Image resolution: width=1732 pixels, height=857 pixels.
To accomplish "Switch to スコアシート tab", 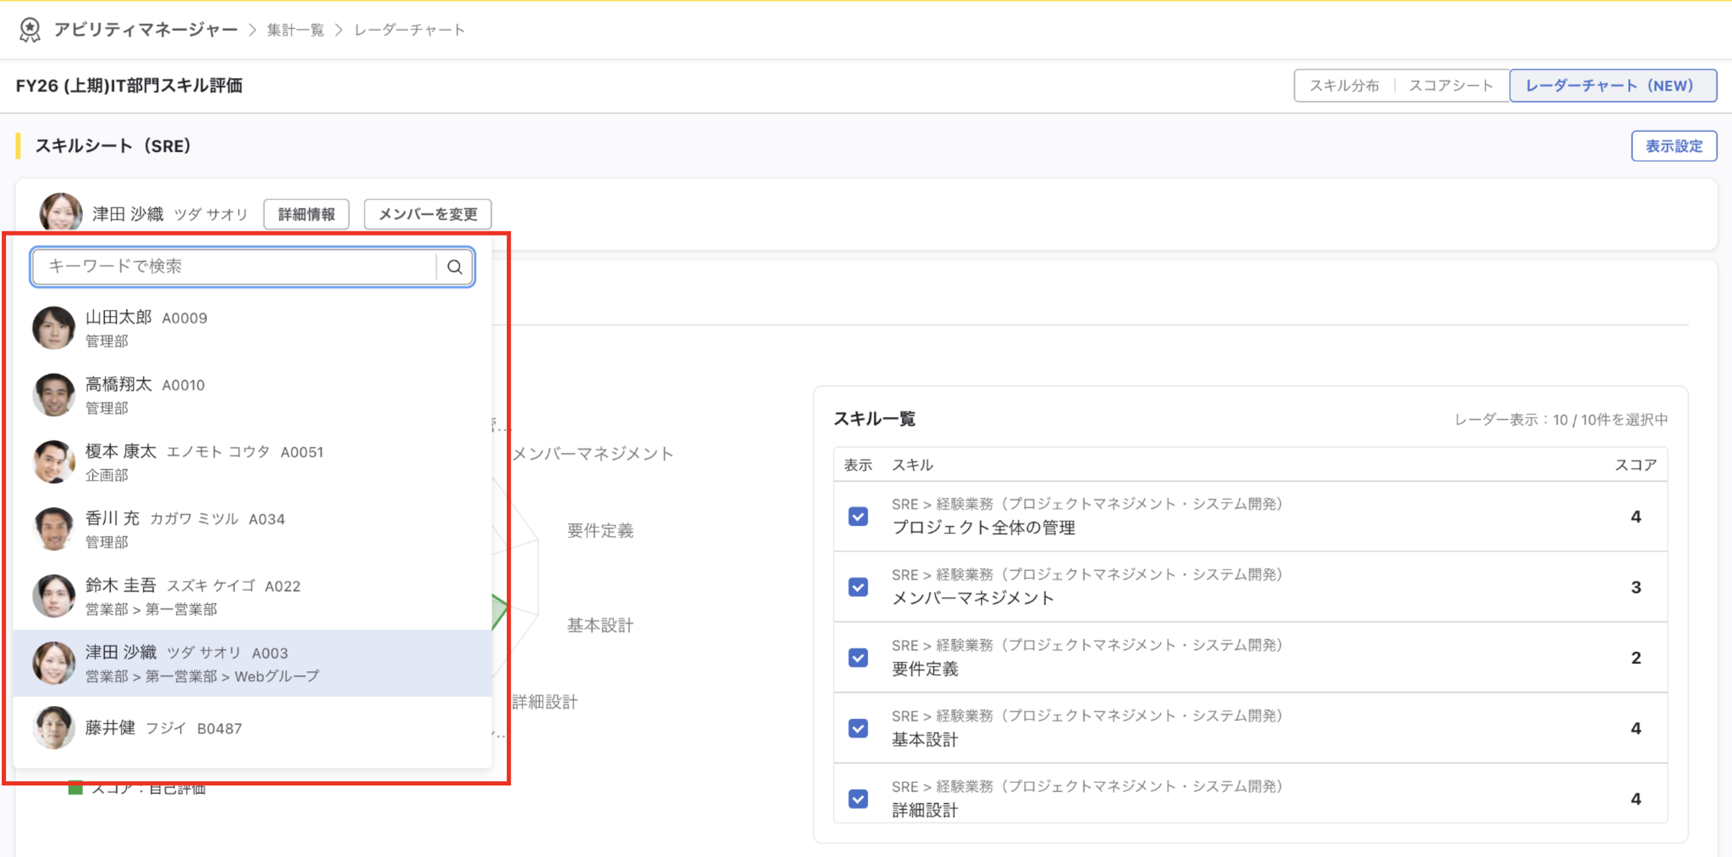I will click(1451, 85).
